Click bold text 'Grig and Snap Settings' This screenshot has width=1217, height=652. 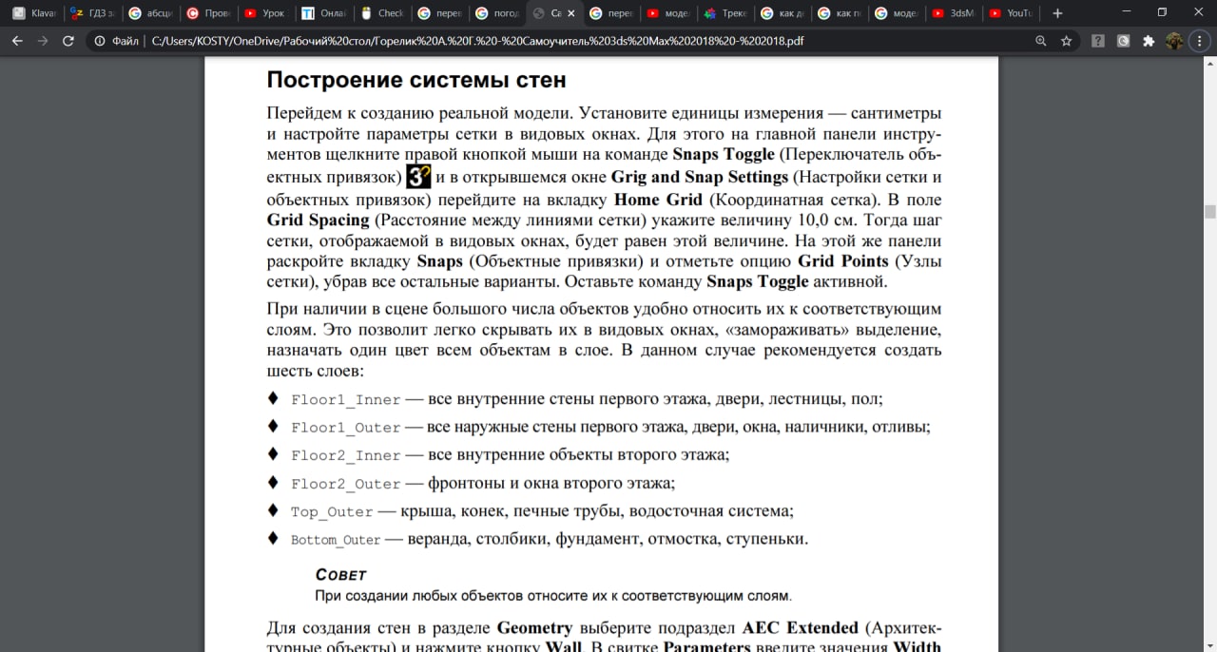[699, 178]
